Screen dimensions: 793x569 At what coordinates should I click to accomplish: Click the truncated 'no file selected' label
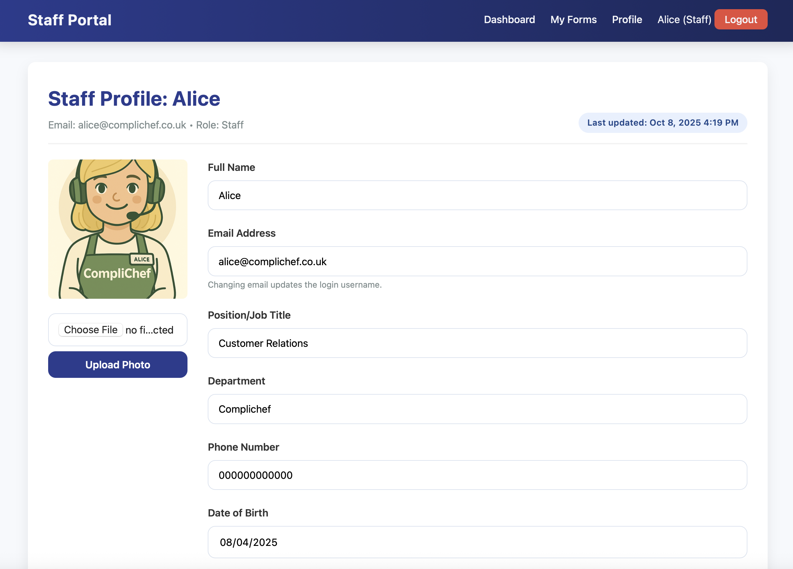click(x=149, y=330)
